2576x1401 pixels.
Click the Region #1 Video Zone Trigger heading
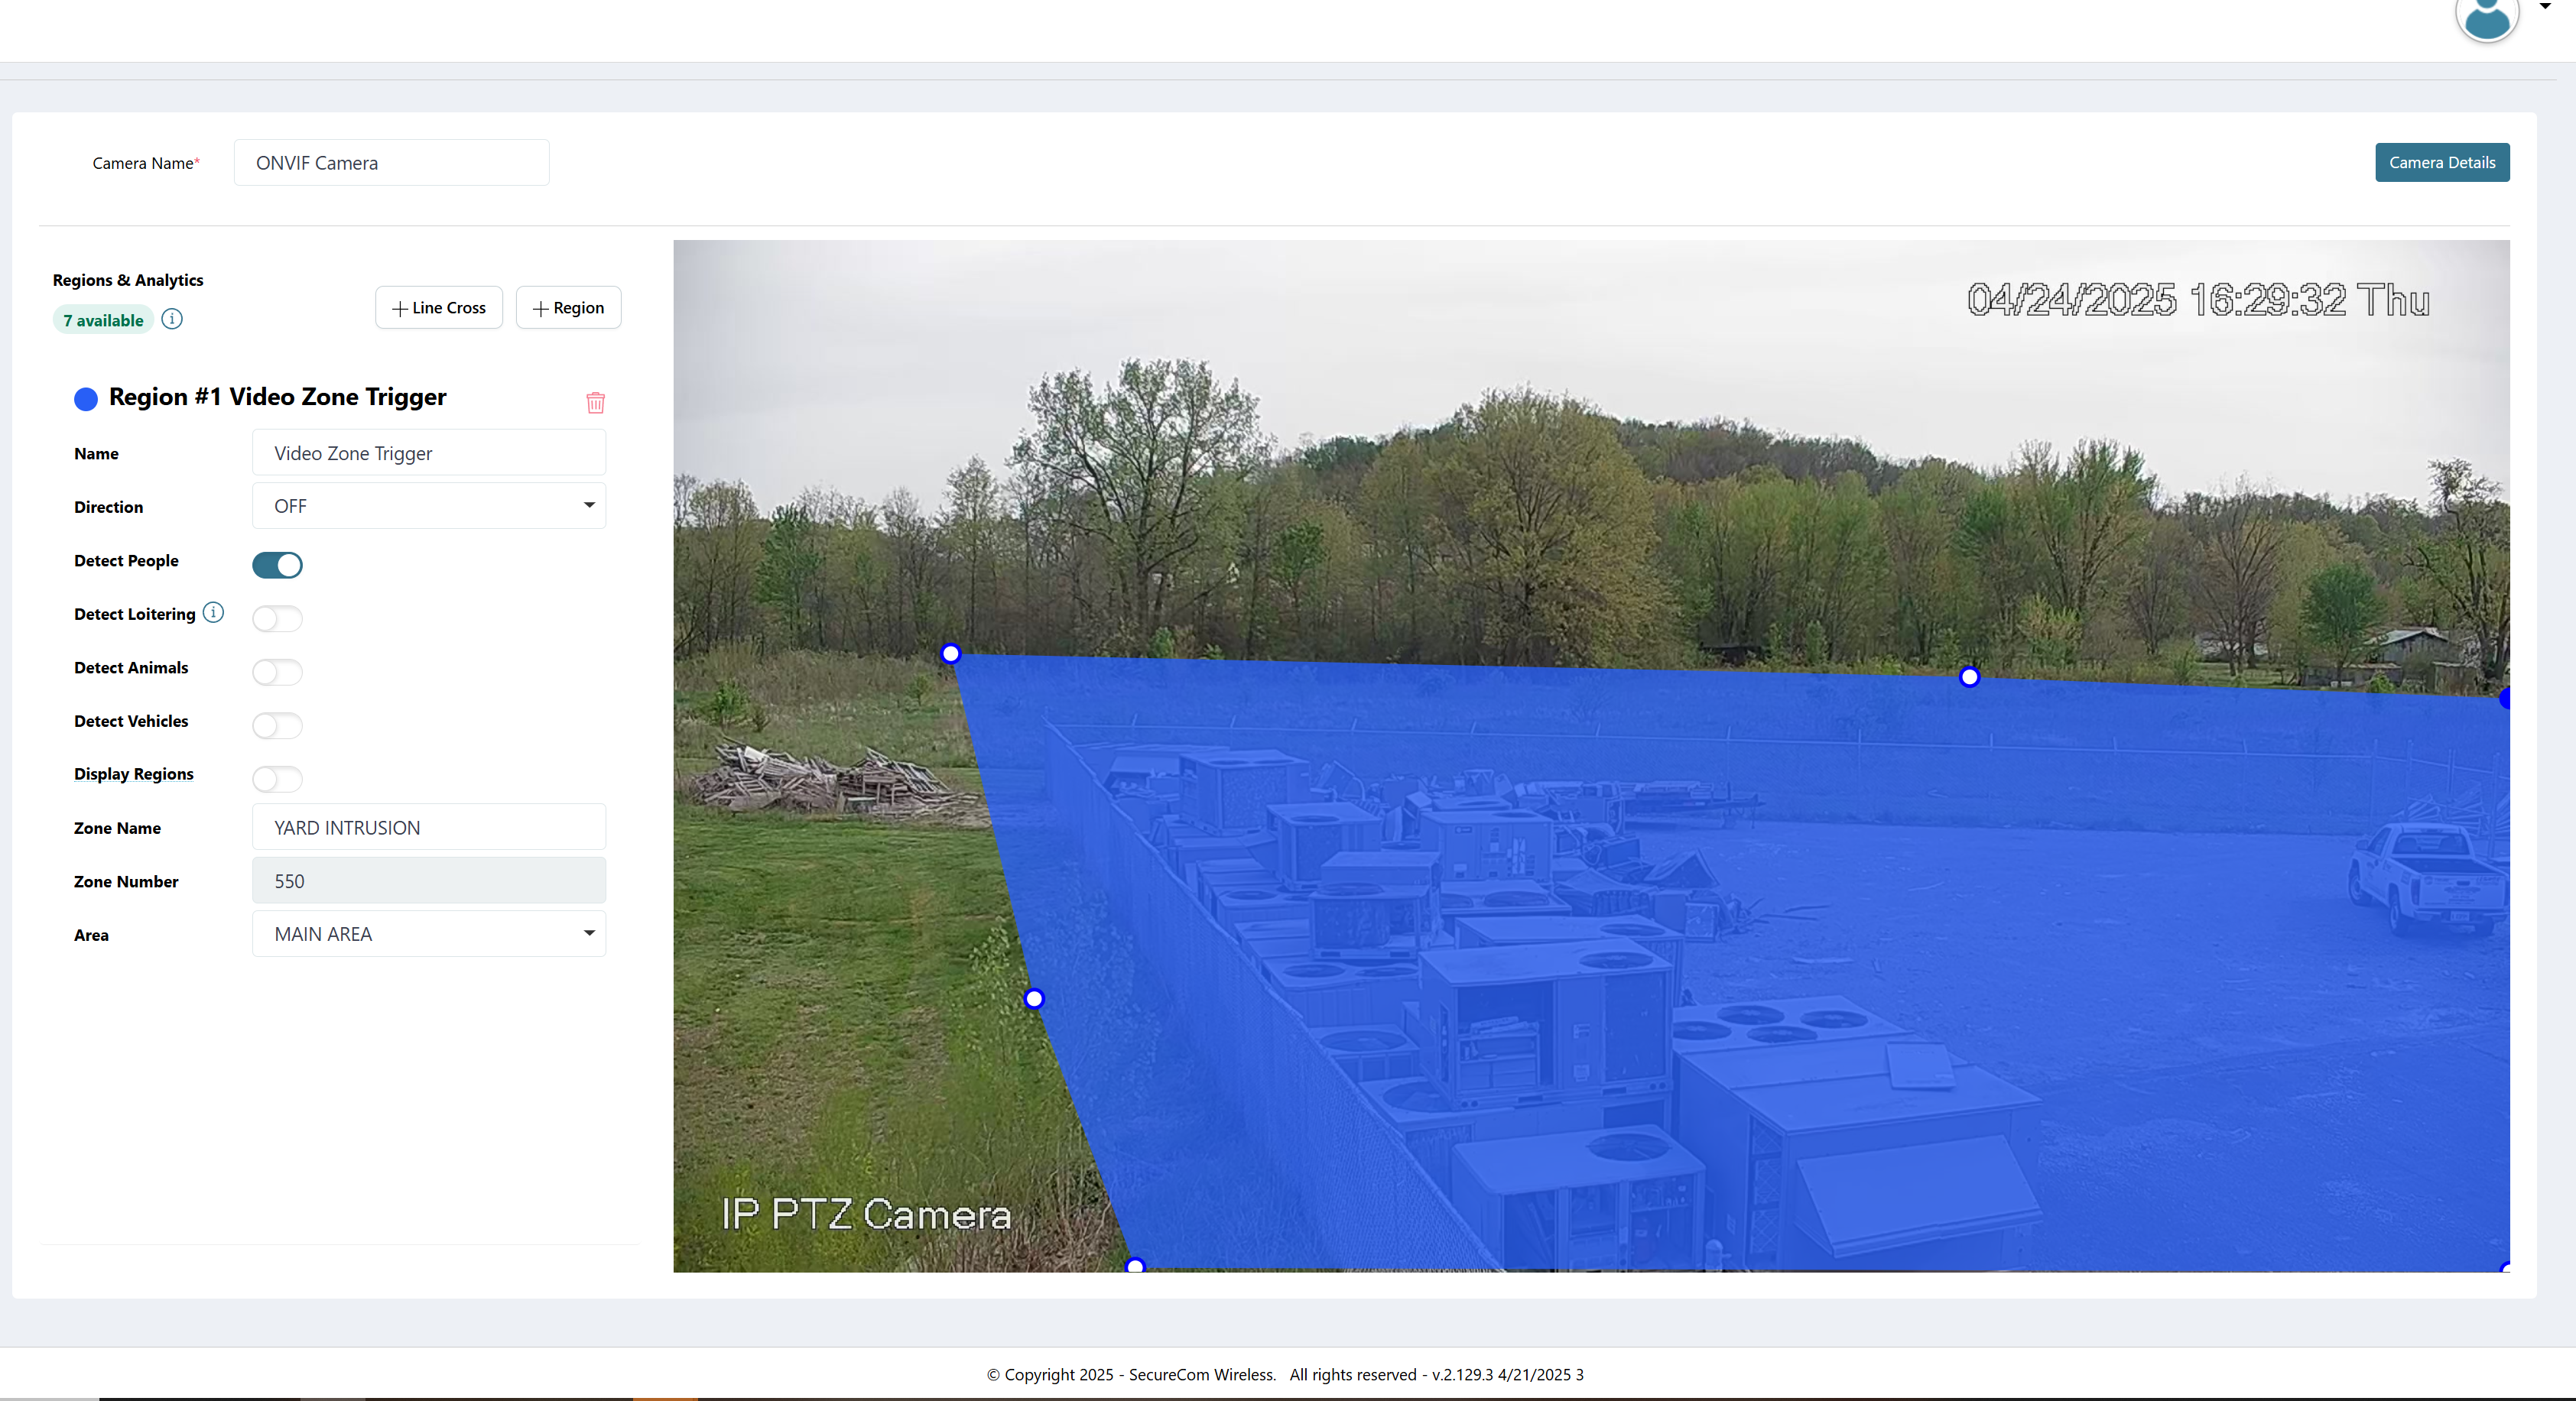pyautogui.click(x=277, y=397)
